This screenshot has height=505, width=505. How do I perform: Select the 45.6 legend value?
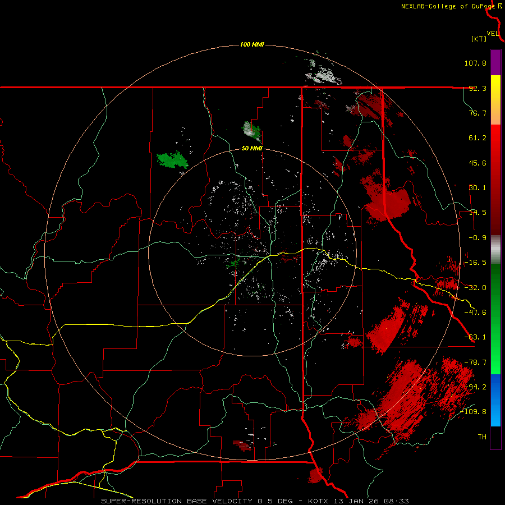(x=478, y=163)
